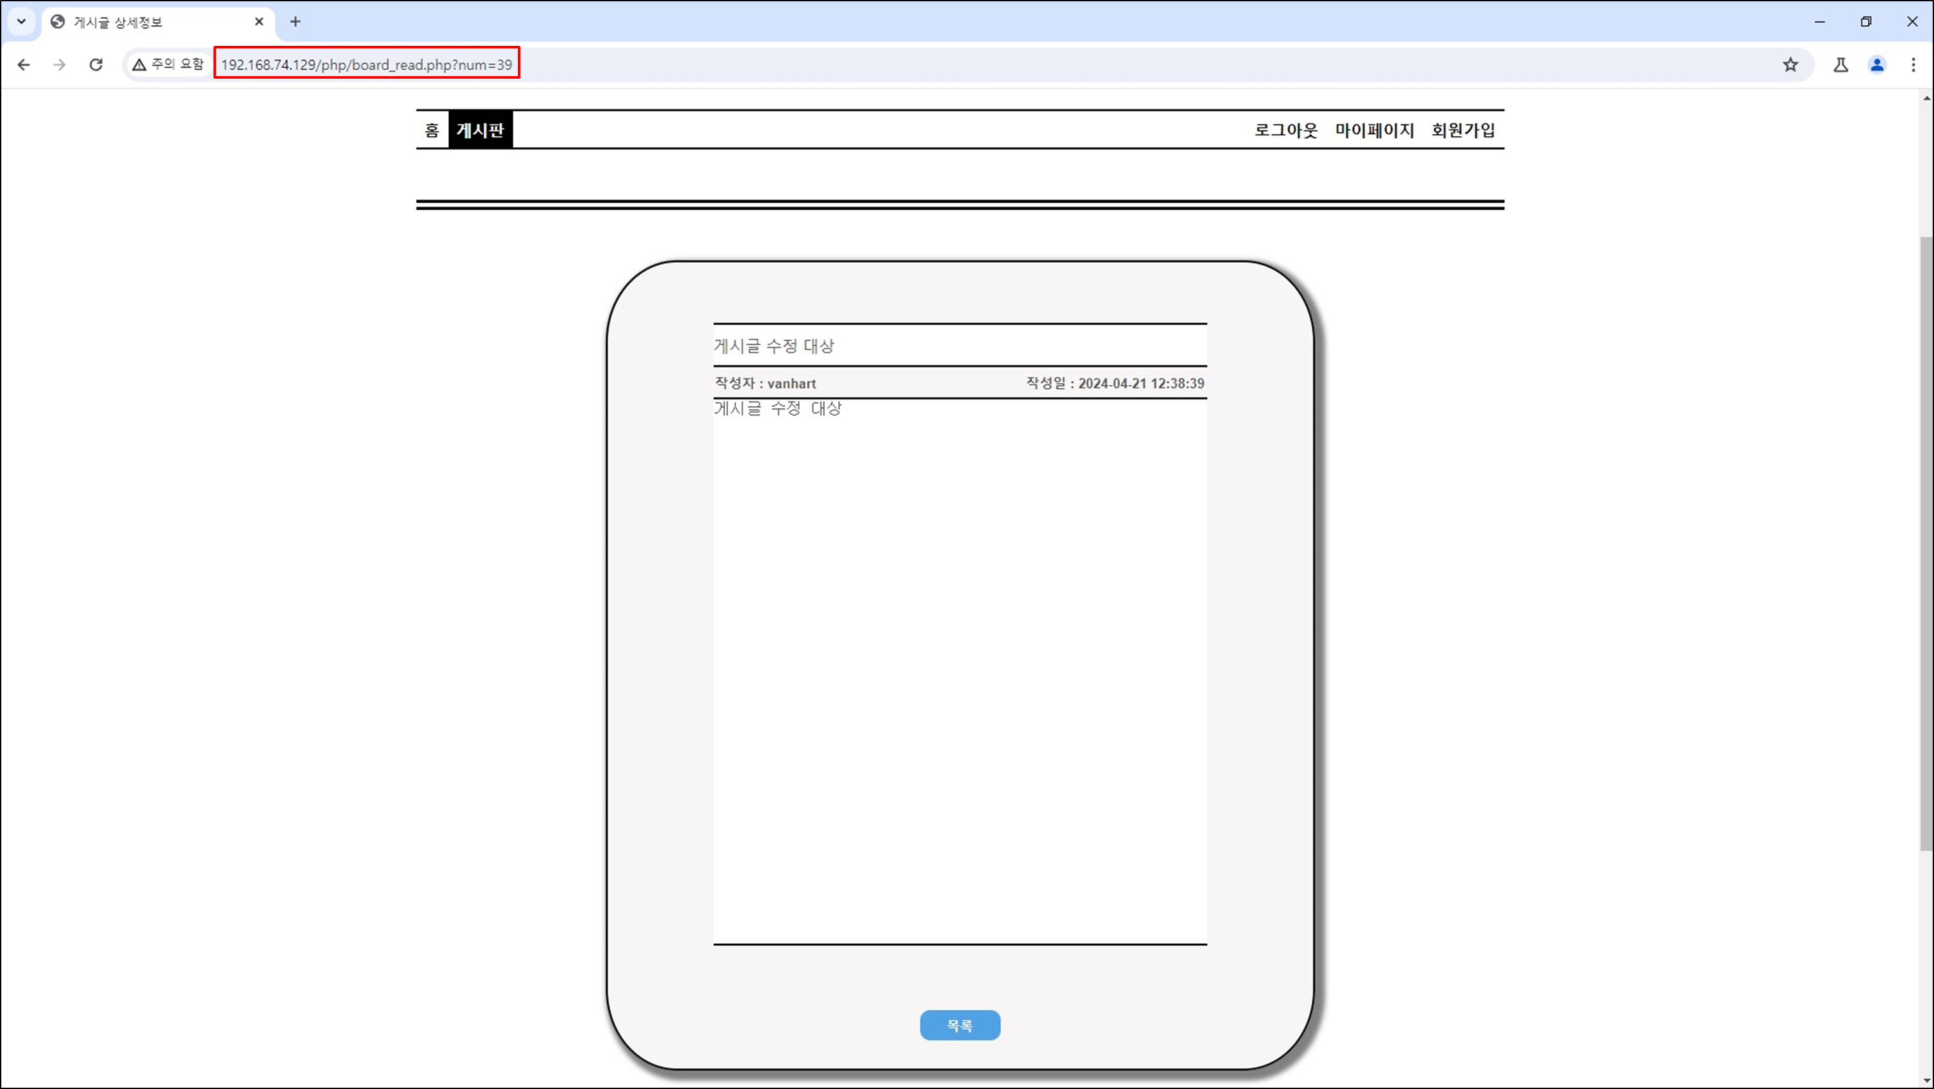
Task: Click the author text 작성자 : vanhart
Action: coord(765,383)
